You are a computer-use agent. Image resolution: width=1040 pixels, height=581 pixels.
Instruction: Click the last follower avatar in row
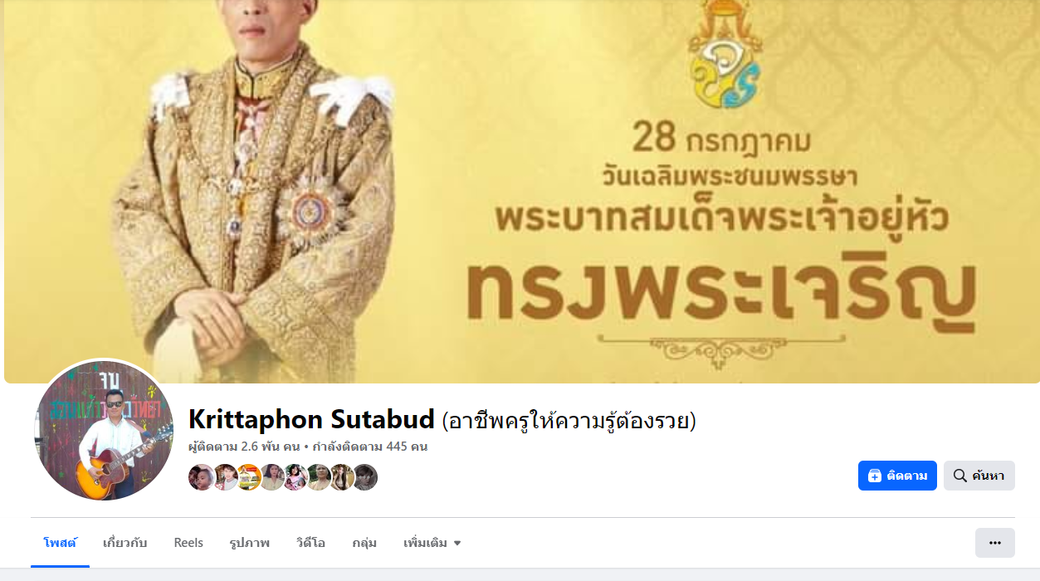364,477
